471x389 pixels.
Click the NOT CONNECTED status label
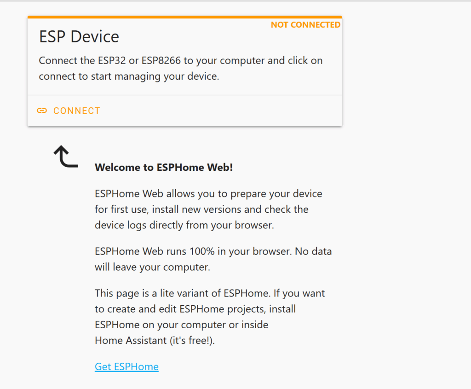coord(305,25)
